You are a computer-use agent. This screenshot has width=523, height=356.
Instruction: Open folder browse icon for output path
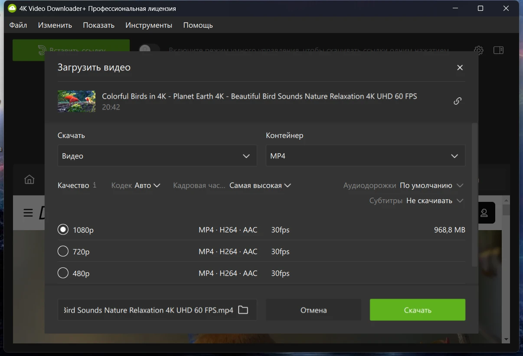243,310
